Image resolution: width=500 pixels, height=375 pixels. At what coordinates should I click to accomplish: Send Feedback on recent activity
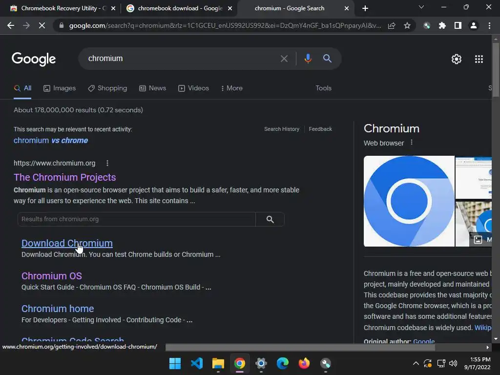320,129
